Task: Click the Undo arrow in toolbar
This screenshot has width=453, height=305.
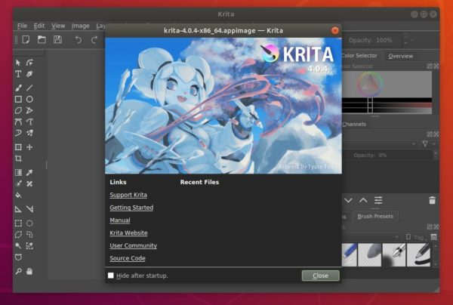Action: tap(78, 39)
